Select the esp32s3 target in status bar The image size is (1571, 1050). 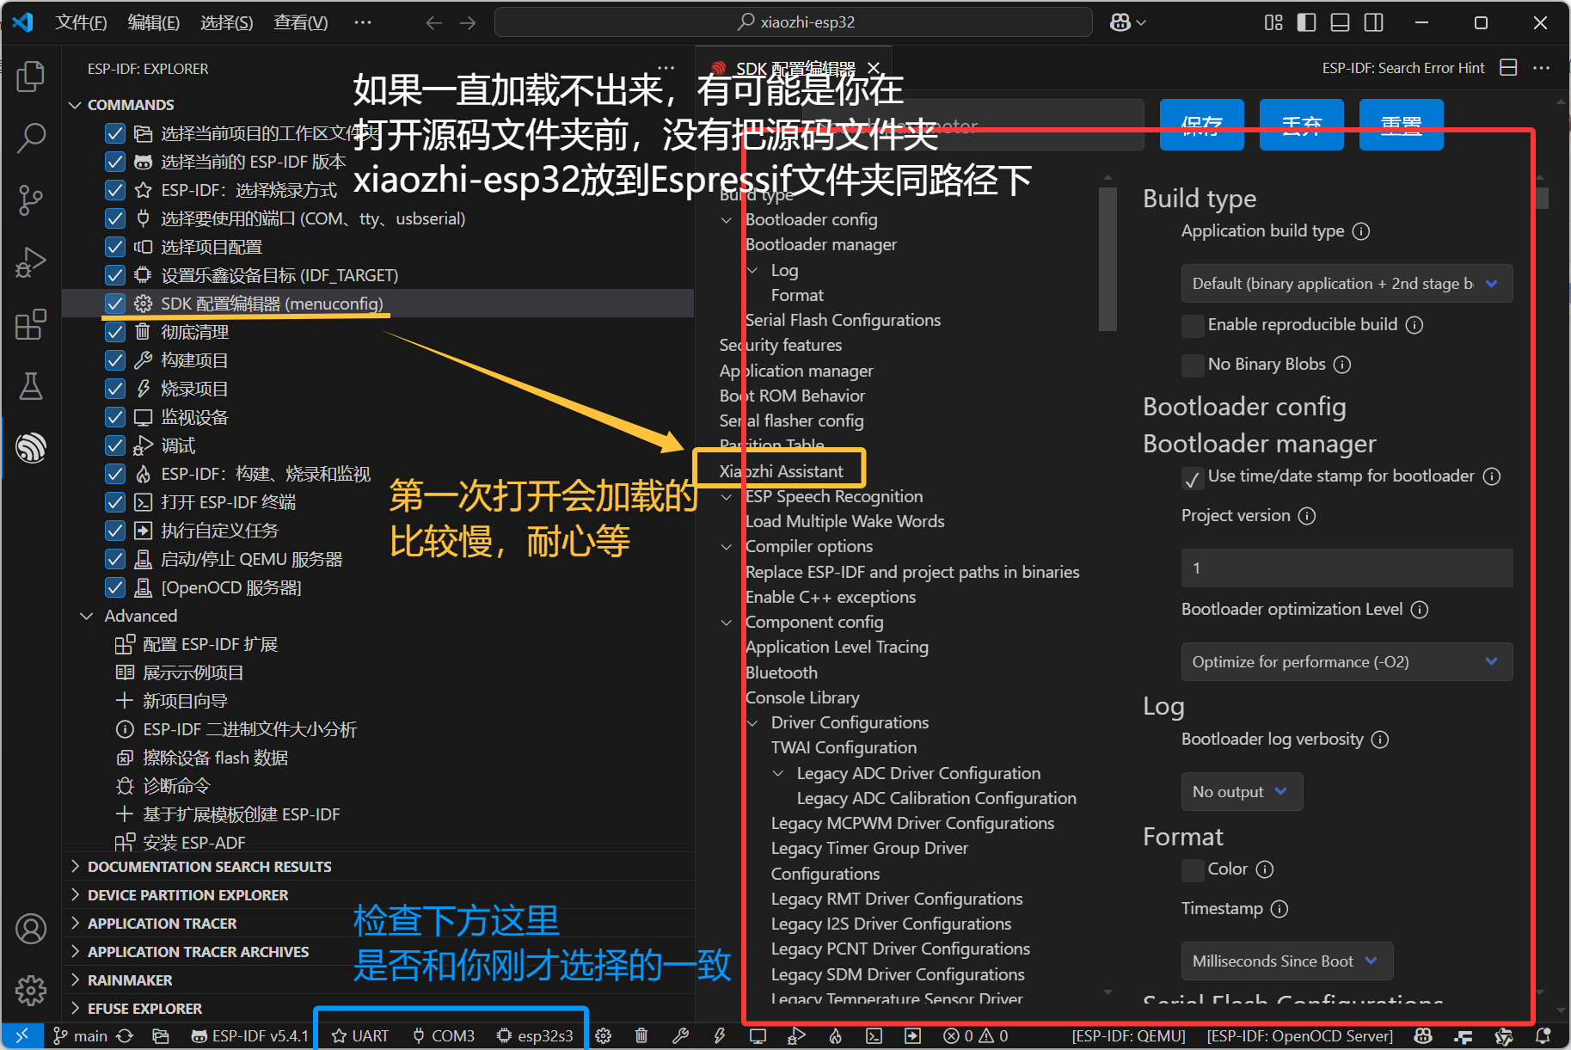535,1035
